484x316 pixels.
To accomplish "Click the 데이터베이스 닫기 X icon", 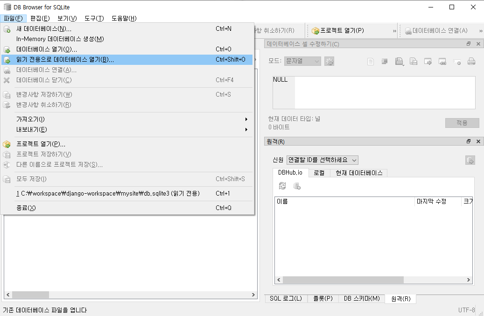I will point(7,80).
